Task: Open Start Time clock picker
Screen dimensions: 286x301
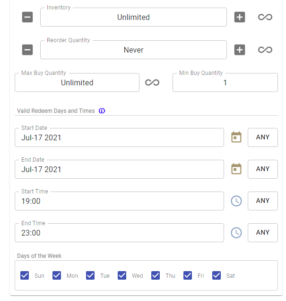Action: pyautogui.click(x=236, y=201)
